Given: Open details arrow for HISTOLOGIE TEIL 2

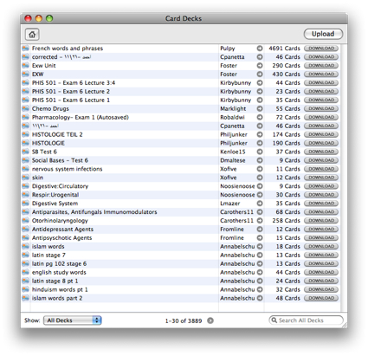Looking at the screenshot, I should tap(260, 134).
